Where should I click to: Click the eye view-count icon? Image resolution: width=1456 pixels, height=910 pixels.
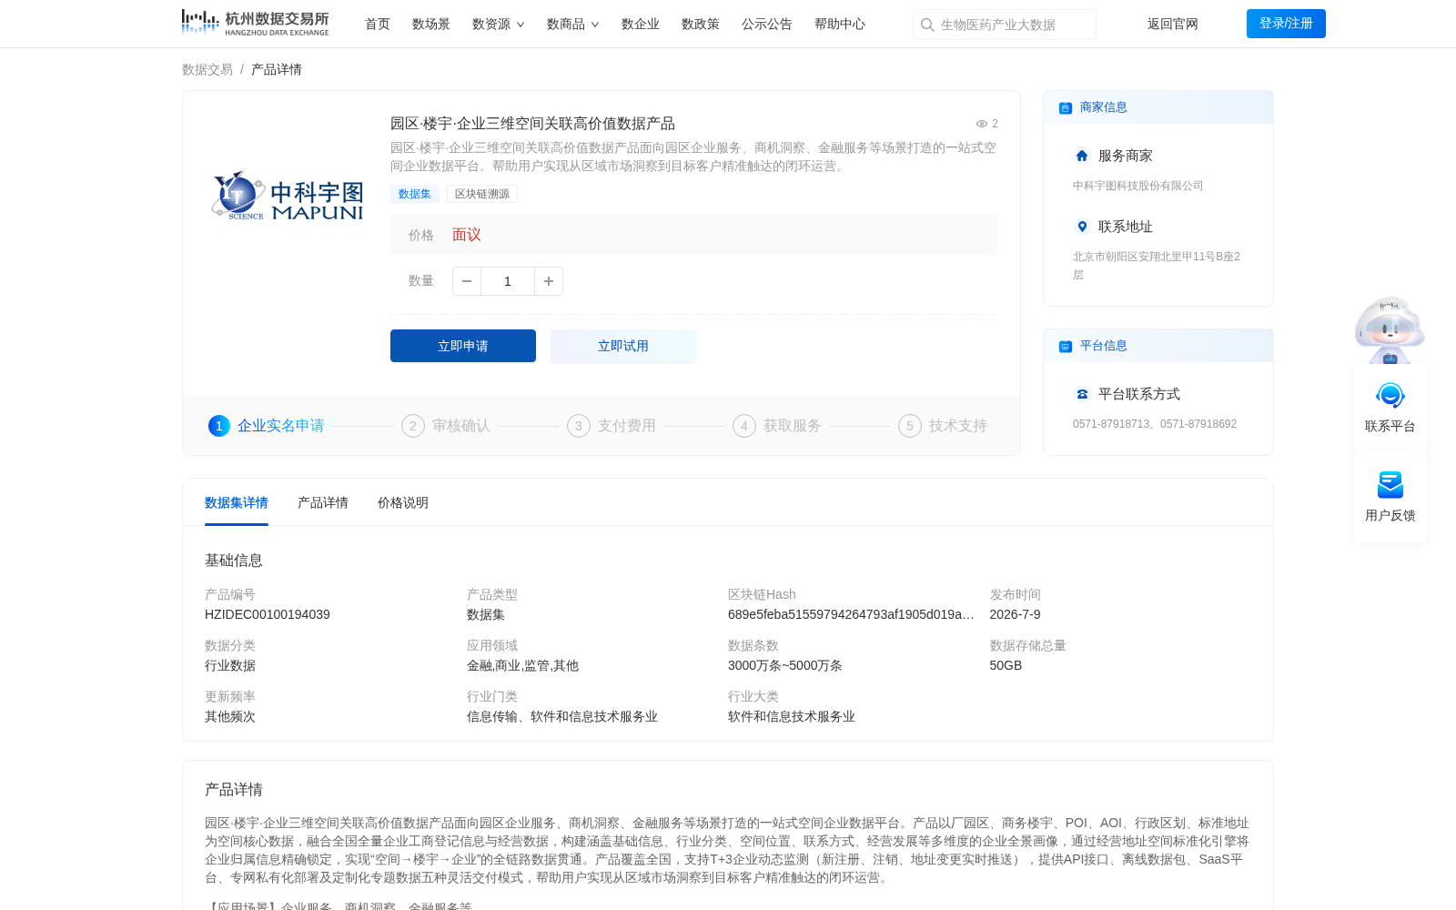pos(982,124)
